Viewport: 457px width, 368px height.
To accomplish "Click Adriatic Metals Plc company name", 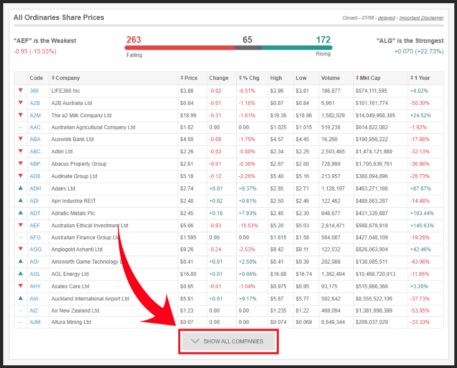I will click(73, 213).
